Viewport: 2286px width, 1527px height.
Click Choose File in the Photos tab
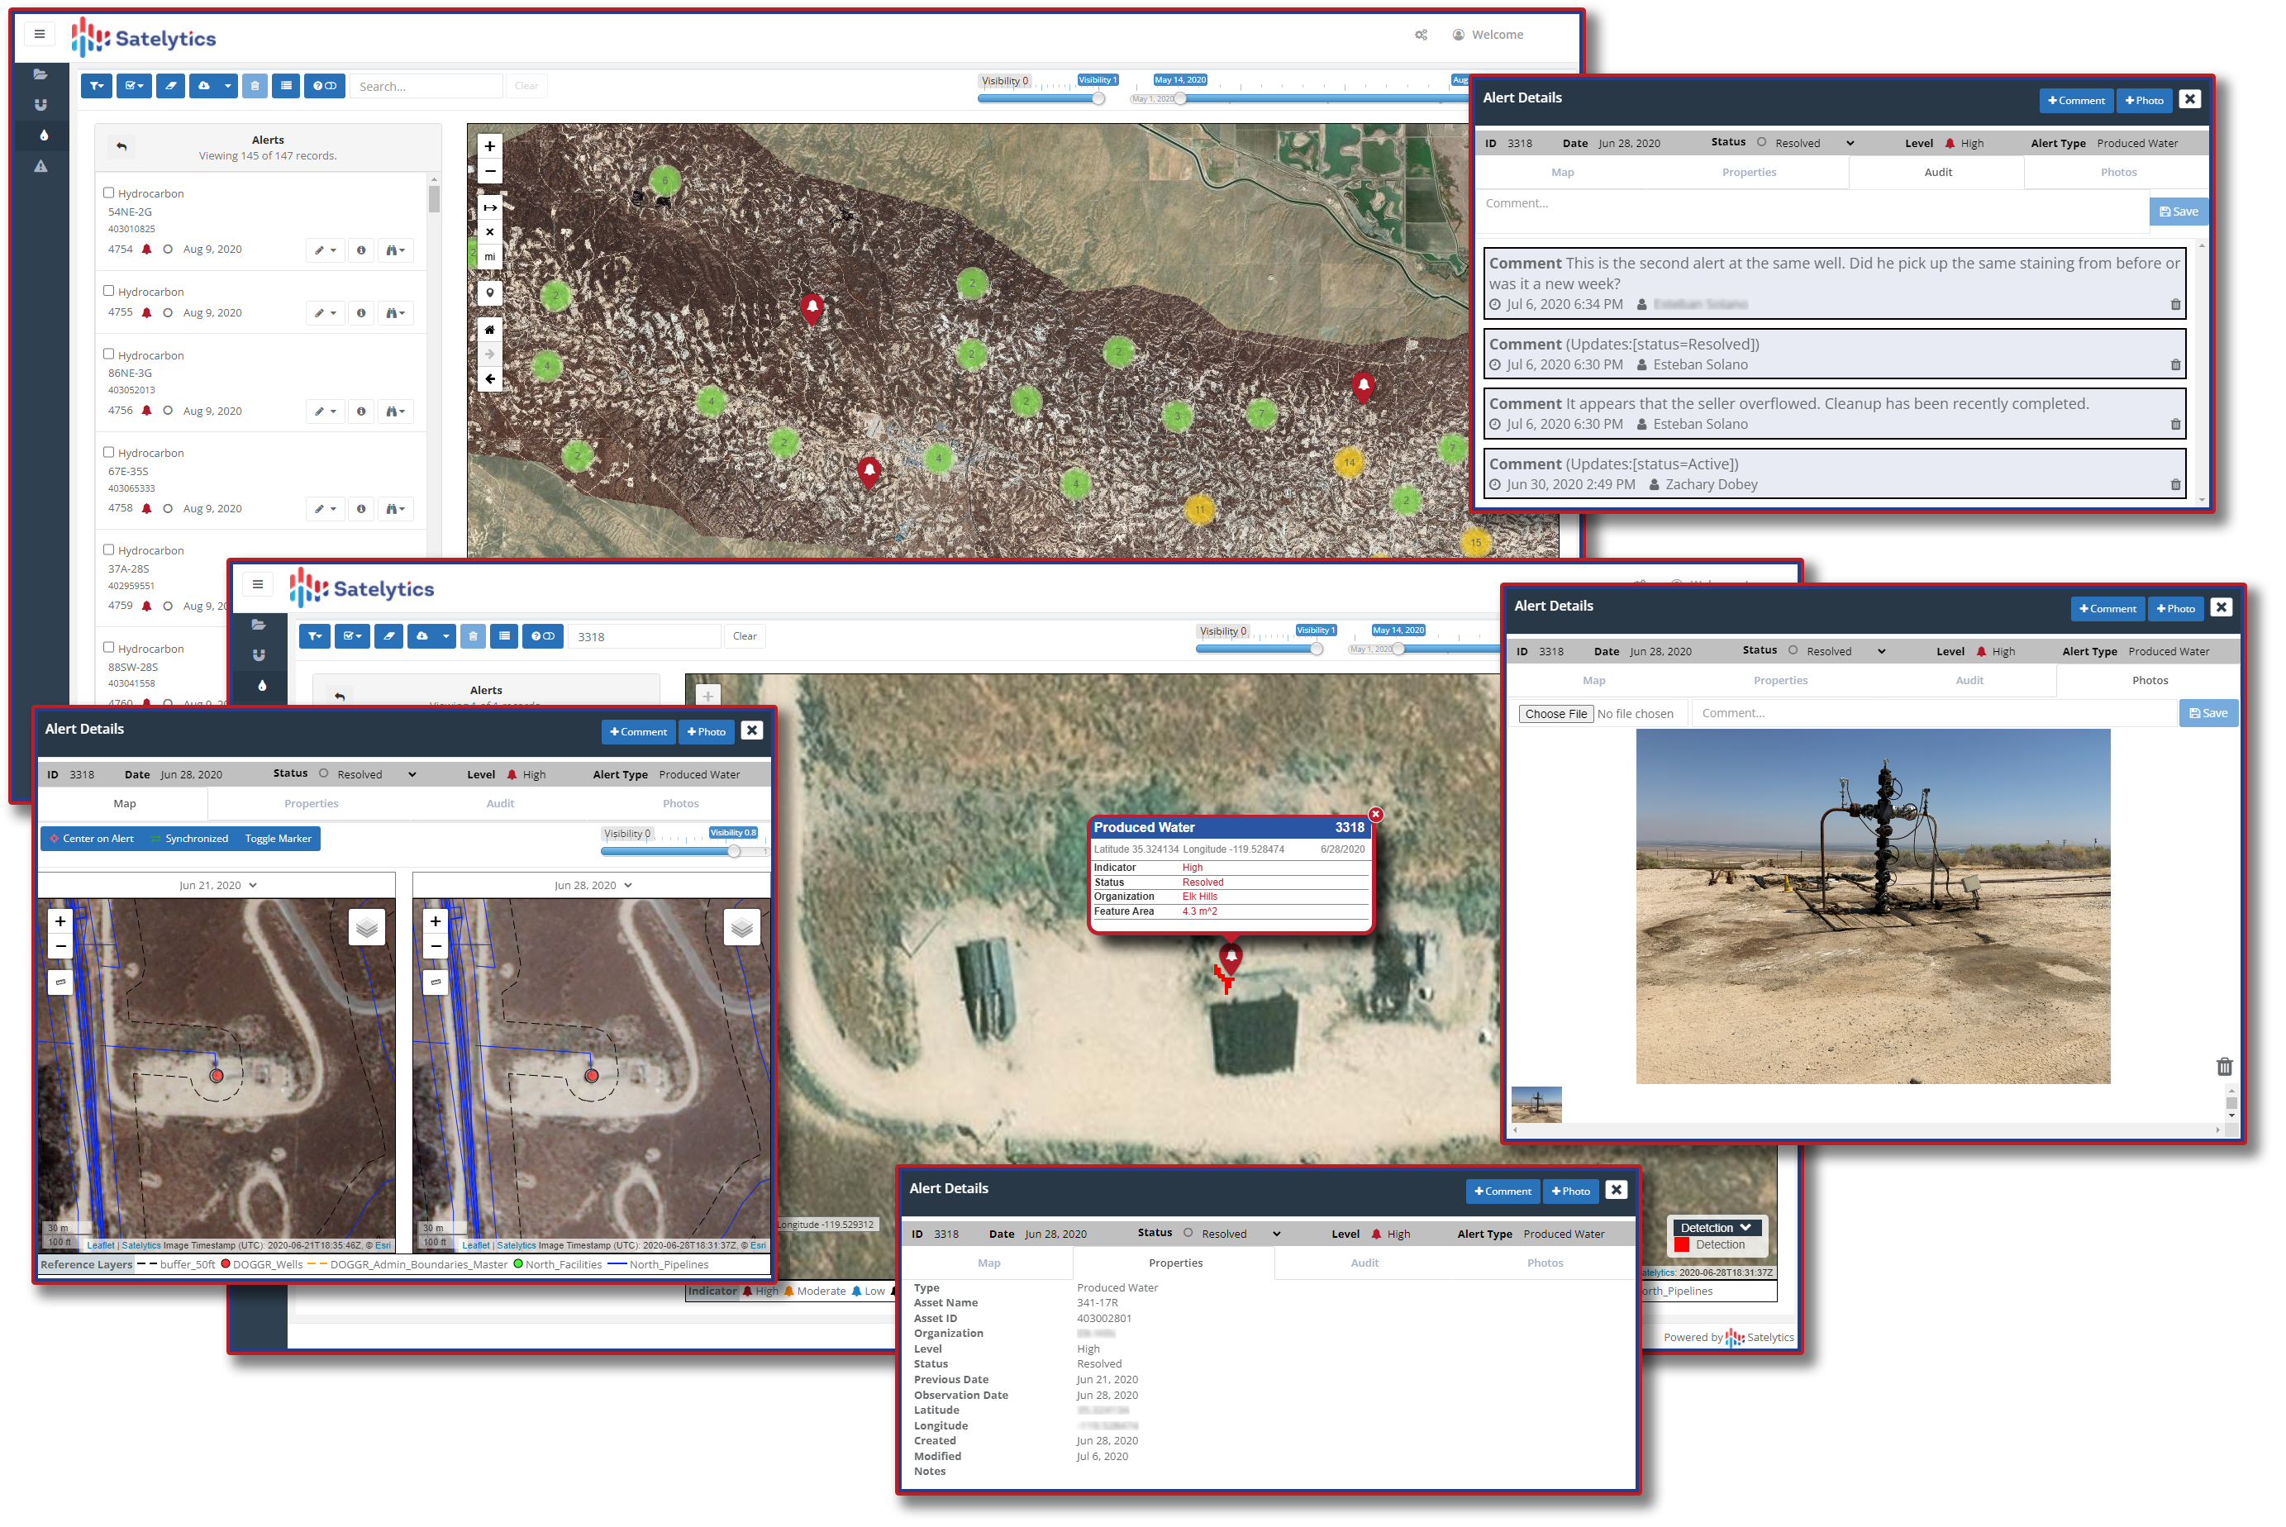1555,714
